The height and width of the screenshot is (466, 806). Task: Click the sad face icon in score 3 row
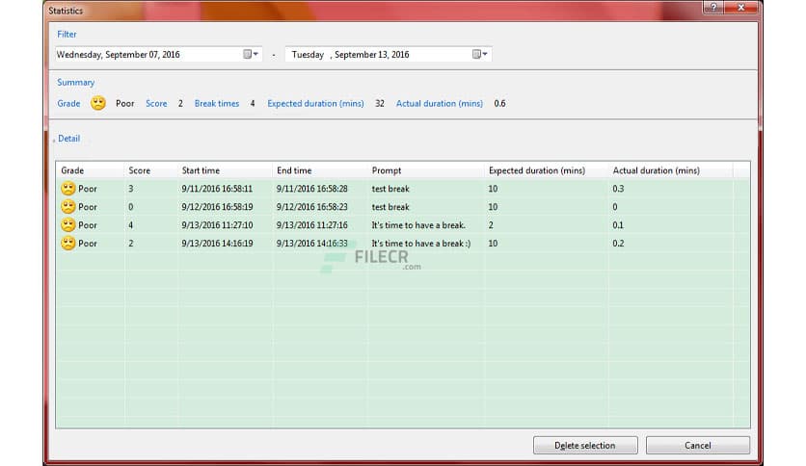tap(68, 189)
